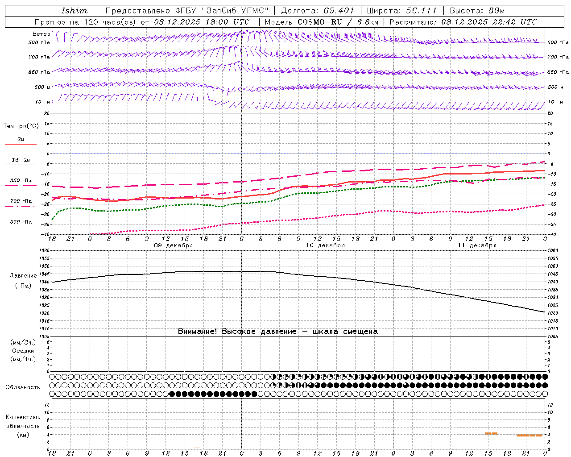The image size is (571, 457).
Task: Select the "Прогноз на 120 часа(ов)" forecast text
Action: pos(86,22)
